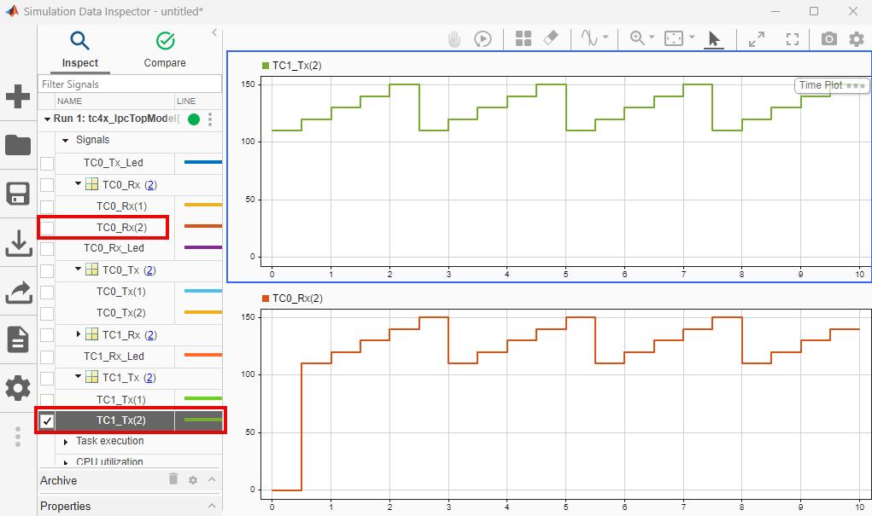Select the Pan hand tool
The image size is (872, 516).
pos(454,39)
